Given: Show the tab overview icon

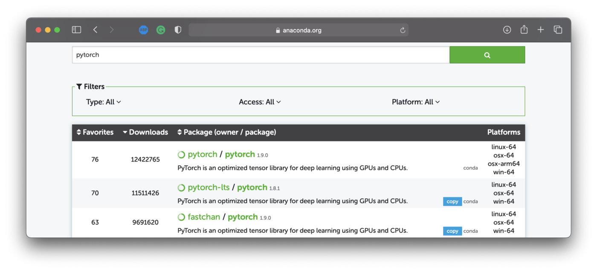Looking at the screenshot, I should [558, 30].
